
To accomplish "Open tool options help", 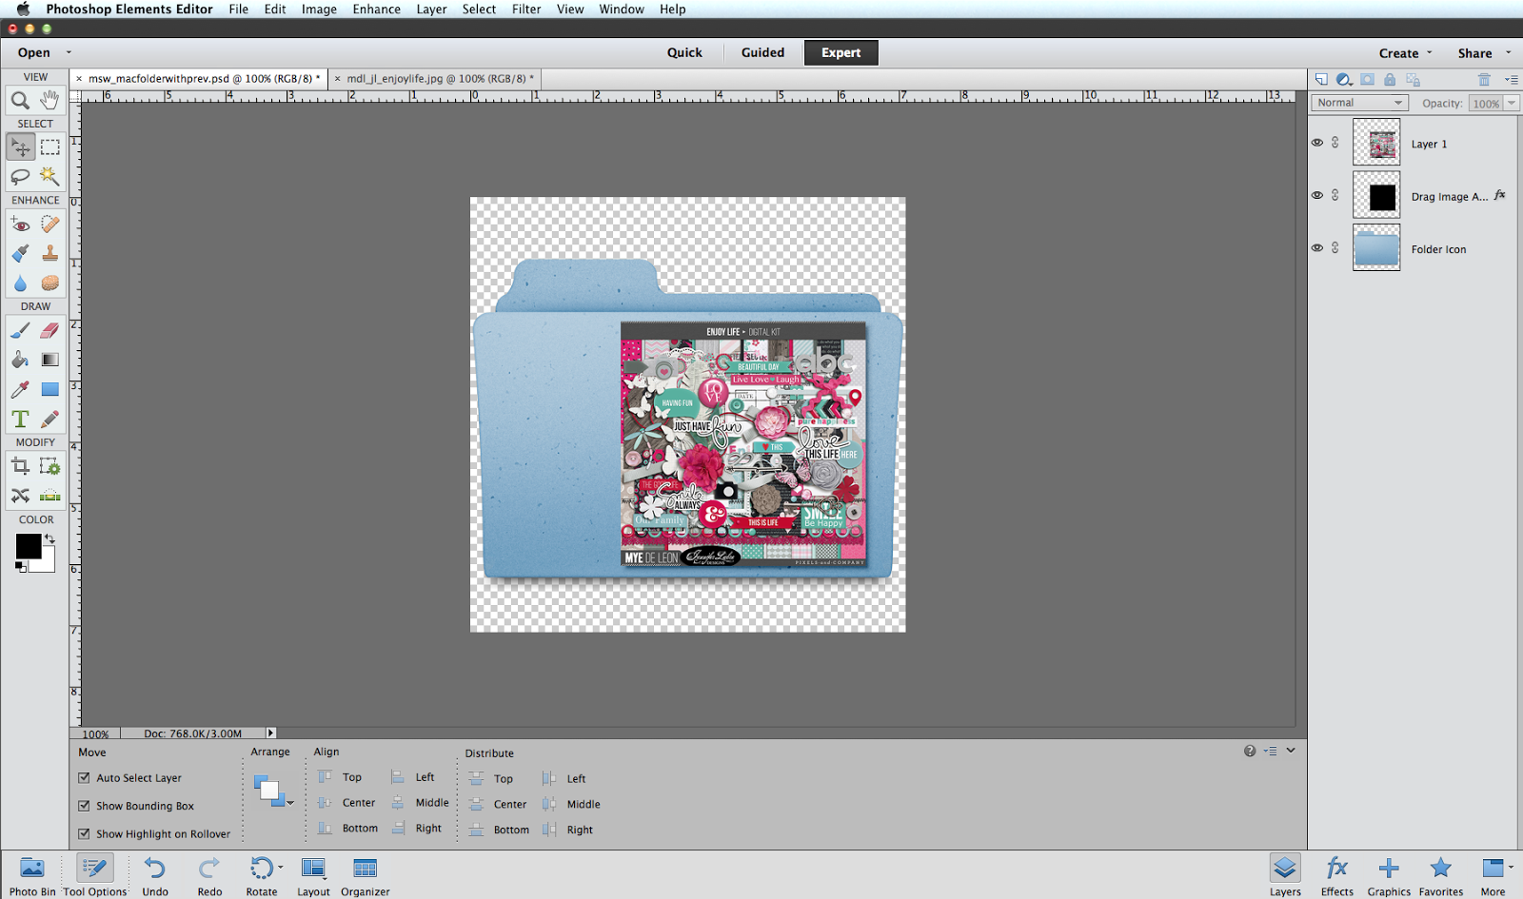I will [1250, 751].
